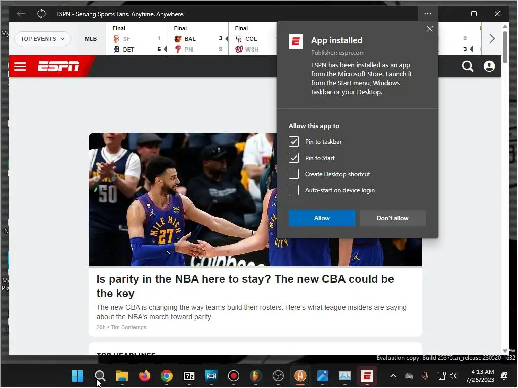Click the article summary about the new CBA
This screenshot has width=518, height=388.
point(251,312)
